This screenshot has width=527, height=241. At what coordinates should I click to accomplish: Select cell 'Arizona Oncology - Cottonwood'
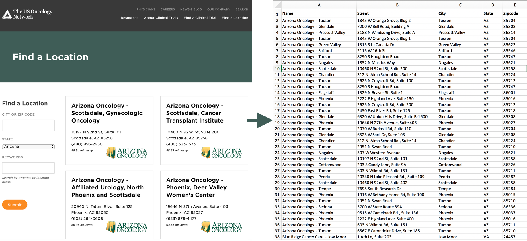[x=319, y=165]
